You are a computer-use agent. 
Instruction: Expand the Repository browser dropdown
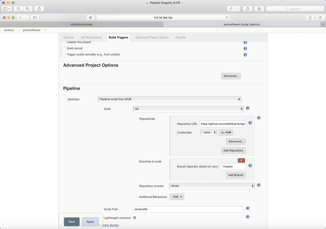tap(212, 186)
